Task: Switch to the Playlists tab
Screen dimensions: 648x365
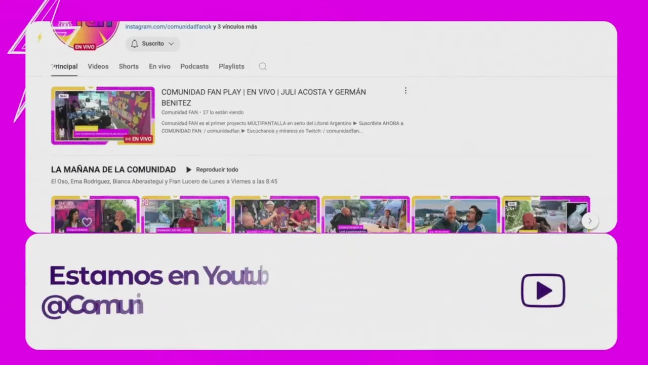Action: (x=231, y=66)
